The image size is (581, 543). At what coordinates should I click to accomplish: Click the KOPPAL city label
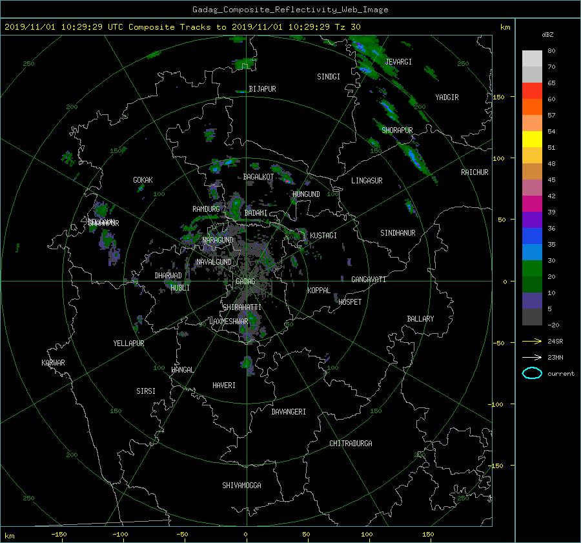tap(319, 291)
